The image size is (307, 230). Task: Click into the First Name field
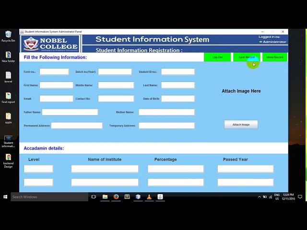57,85
